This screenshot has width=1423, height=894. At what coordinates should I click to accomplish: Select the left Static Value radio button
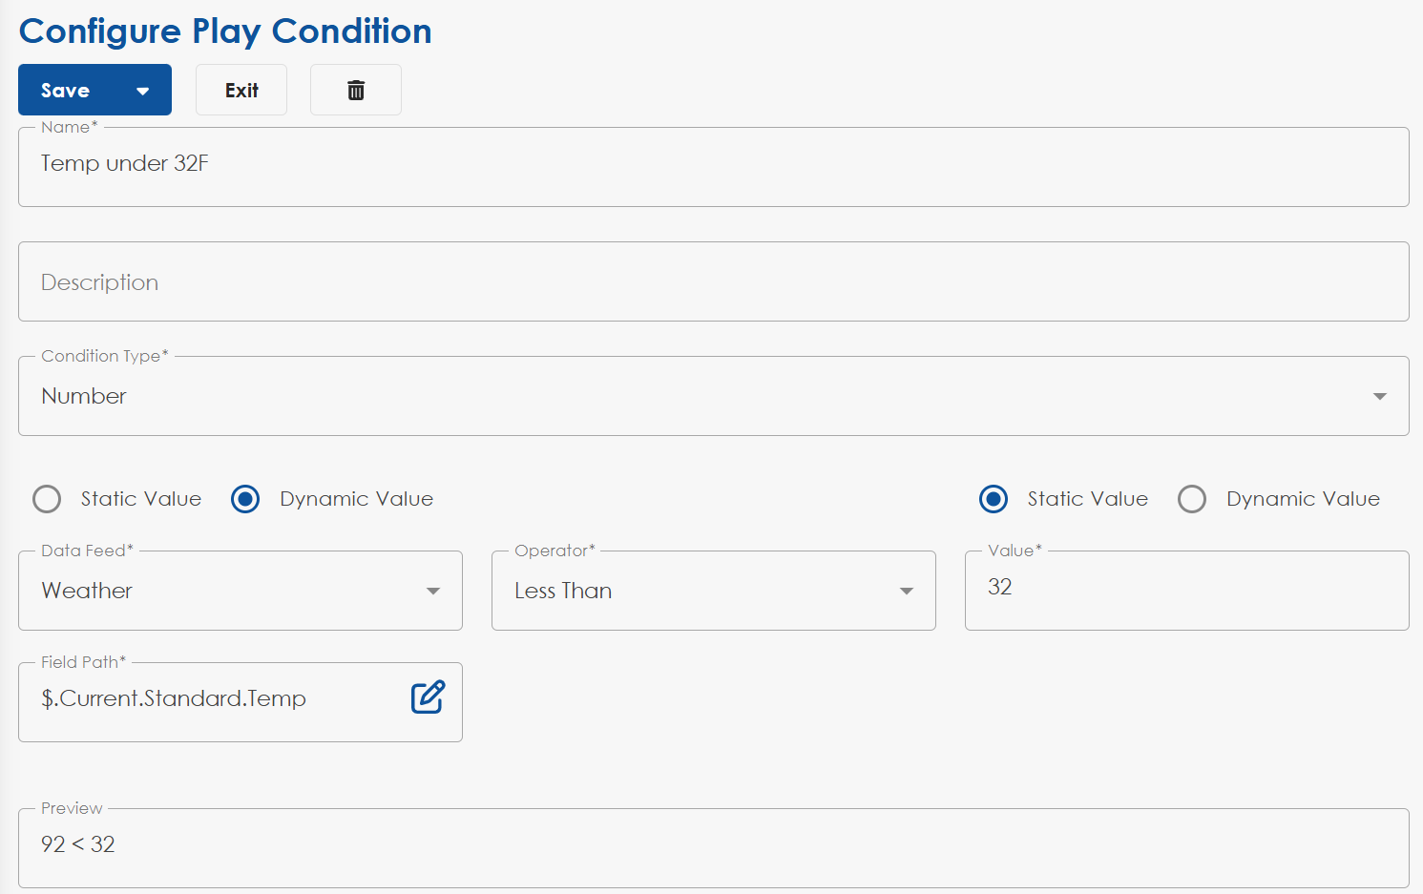point(47,499)
